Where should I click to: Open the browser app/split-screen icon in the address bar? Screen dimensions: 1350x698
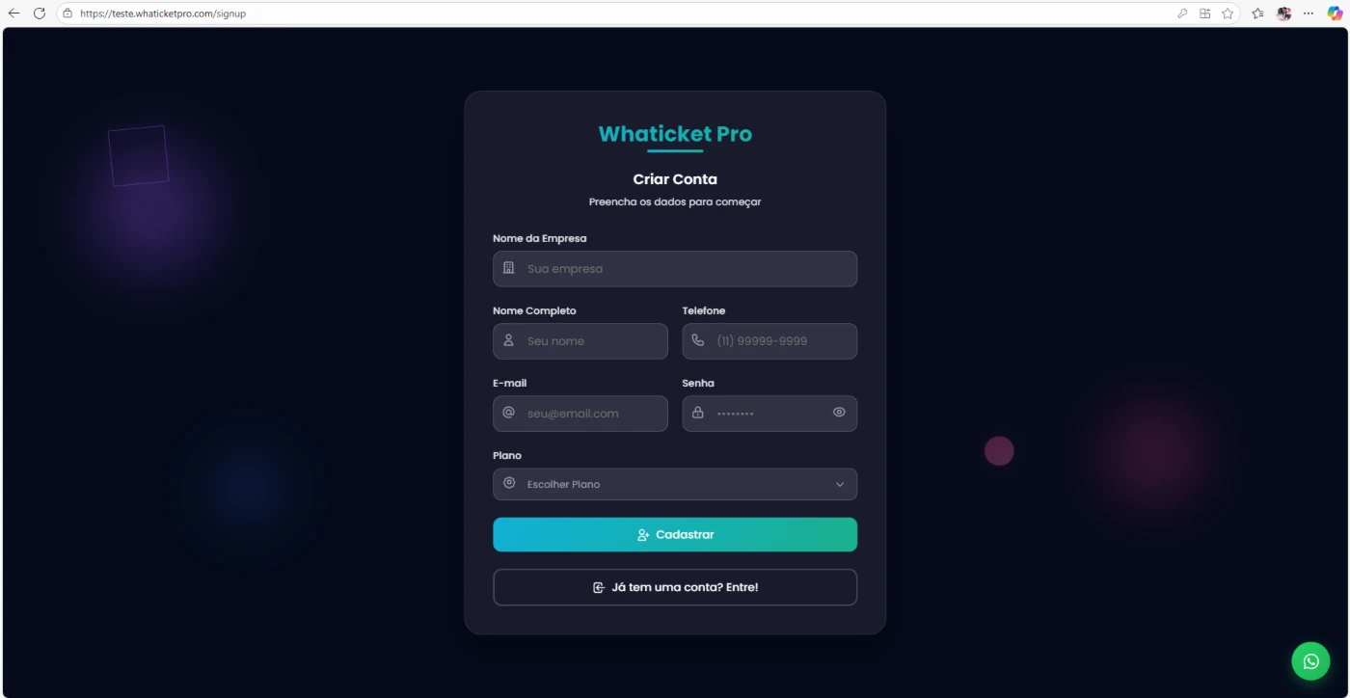click(1205, 13)
